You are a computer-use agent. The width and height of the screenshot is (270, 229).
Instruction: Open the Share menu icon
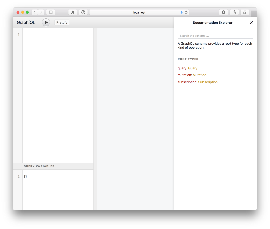pyautogui.click(x=234, y=12)
